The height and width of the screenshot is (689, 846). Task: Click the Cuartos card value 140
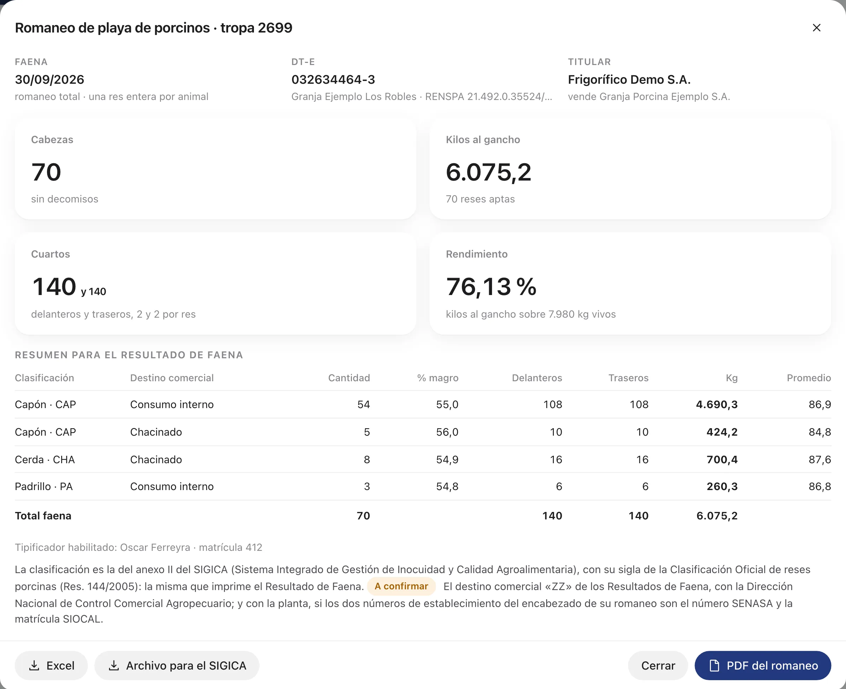click(x=54, y=287)
